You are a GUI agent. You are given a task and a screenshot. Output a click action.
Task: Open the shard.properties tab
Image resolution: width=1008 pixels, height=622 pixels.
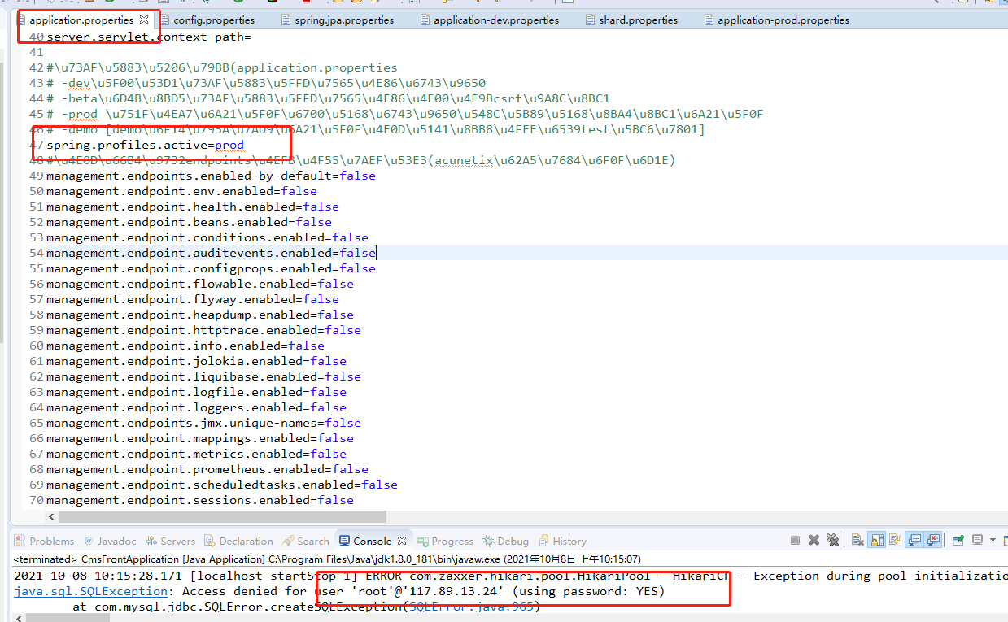(631, 20)
